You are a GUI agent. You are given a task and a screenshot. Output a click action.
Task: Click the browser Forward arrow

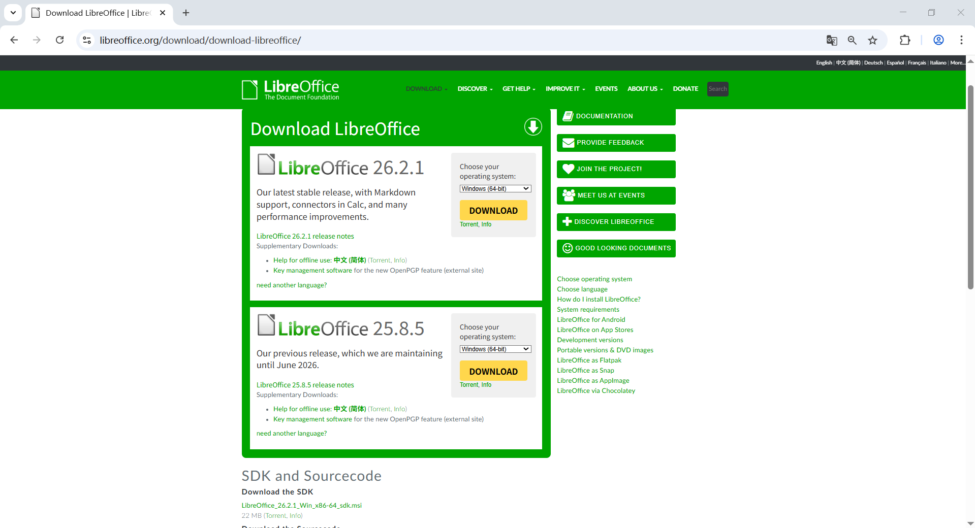(x=37, y=40)
